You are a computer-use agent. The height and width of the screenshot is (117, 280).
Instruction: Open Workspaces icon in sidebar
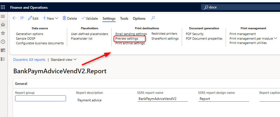coord(3,50)
